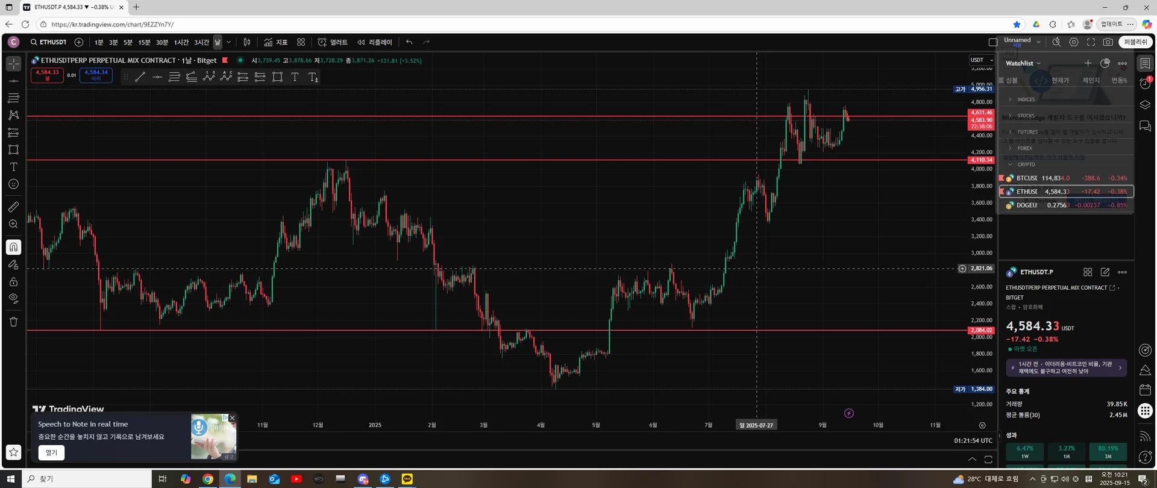1157x488 pixels.
Task: Toggle lock all drawing tools
Action: pyautogui.click(x=13, y=282)
